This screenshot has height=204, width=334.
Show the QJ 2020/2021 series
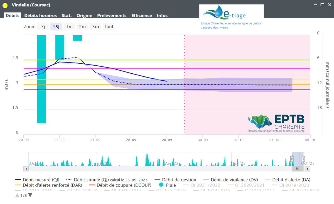pos(246,185)
